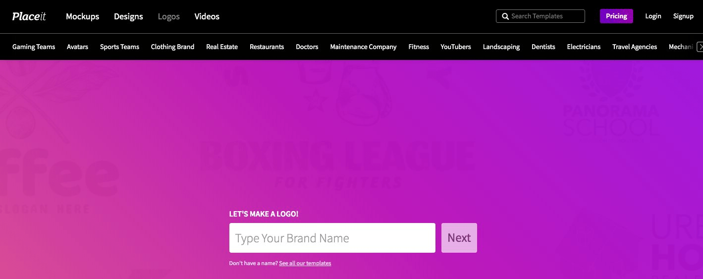This screenshot has width=703, height=279.
Task: Click the brand name input field
Action: click(332, 238)
